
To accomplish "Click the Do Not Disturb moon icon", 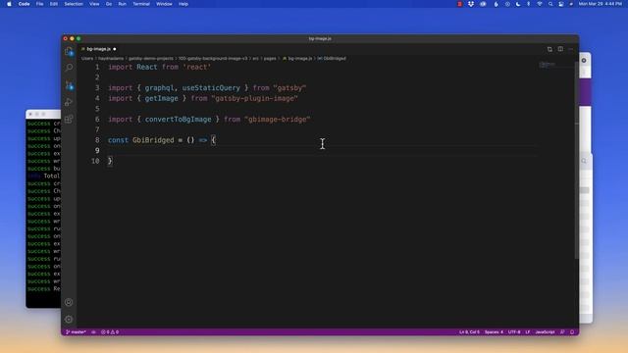I will 518,4.
